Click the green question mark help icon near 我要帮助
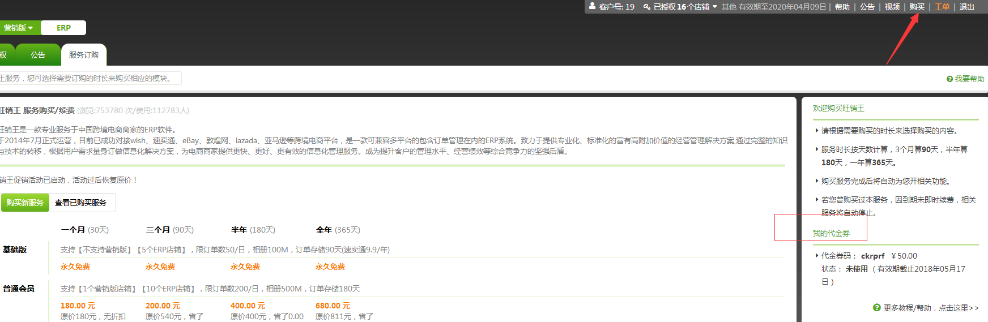The height and width of the screenshot is (322, 988). point(949,79)
